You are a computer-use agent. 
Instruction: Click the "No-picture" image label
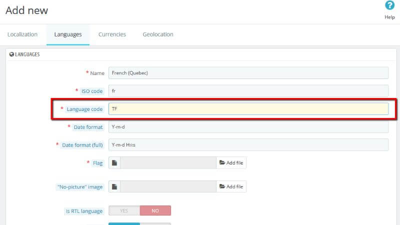80,187
